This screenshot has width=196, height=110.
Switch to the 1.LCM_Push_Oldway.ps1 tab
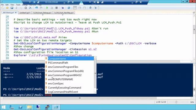42,13
